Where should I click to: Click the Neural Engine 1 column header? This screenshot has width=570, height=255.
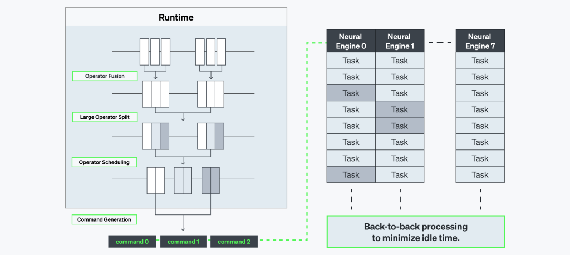coord(400,41)
